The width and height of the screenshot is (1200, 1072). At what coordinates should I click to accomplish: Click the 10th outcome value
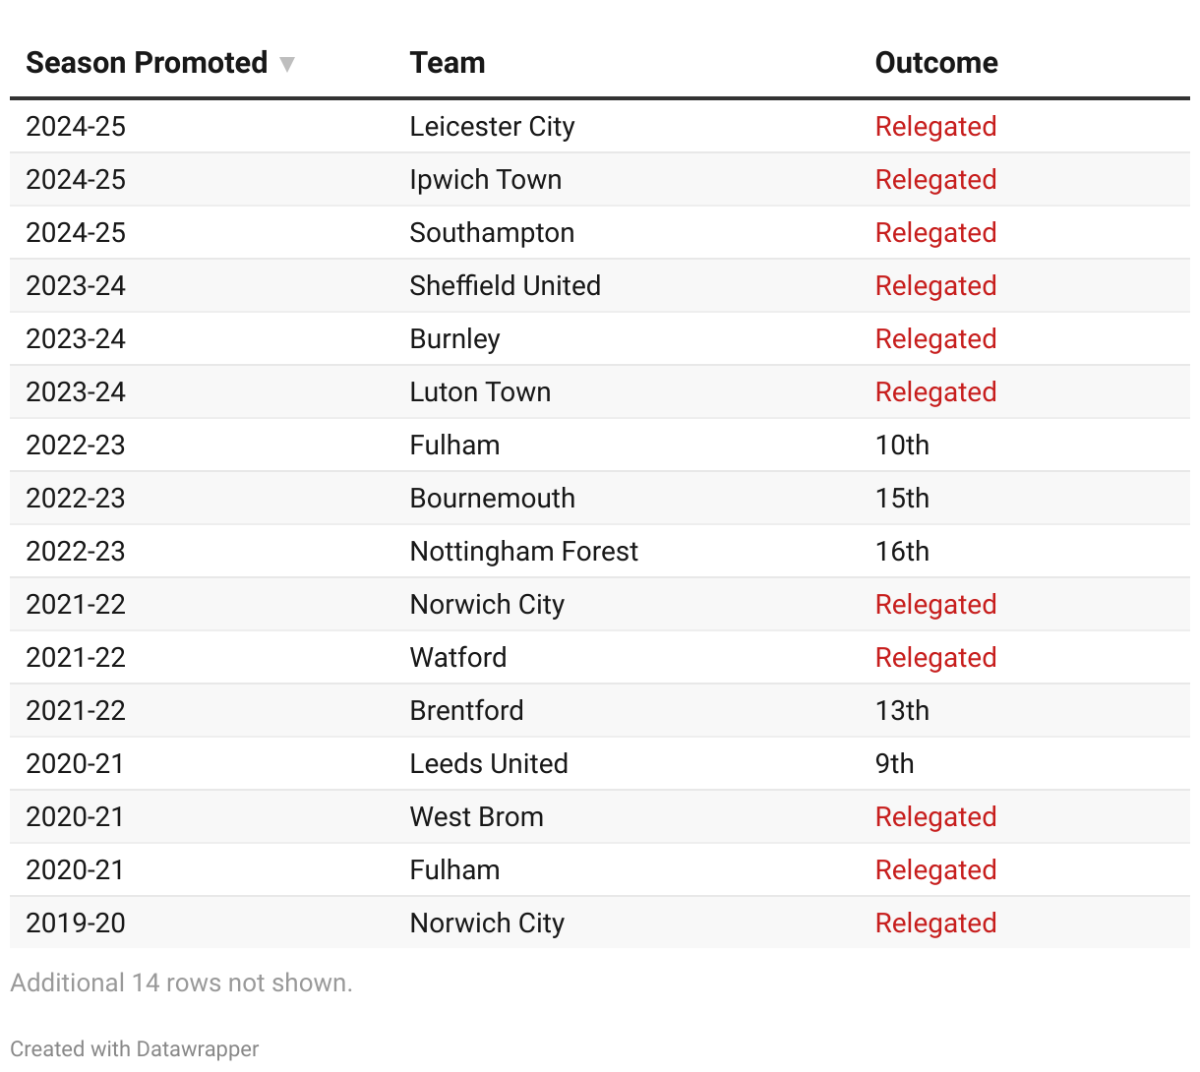pyautogui.click(x=902, y=446)
